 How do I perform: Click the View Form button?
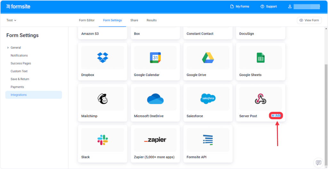click(x=309, y=20)
